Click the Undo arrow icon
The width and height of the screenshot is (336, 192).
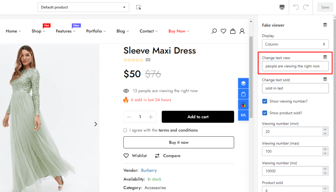point(295,7)
